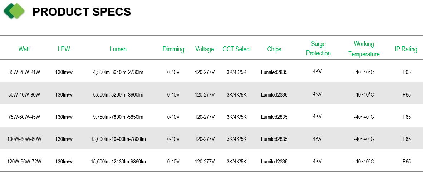This screenshot has width=423, height=172.
Task: Select the Chips column header
Action: (x=274, y=49)
